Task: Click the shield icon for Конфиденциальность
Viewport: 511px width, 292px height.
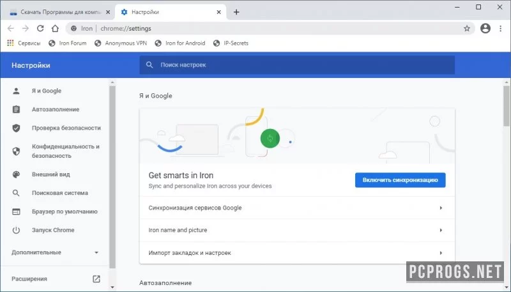Action: point(16,151)
